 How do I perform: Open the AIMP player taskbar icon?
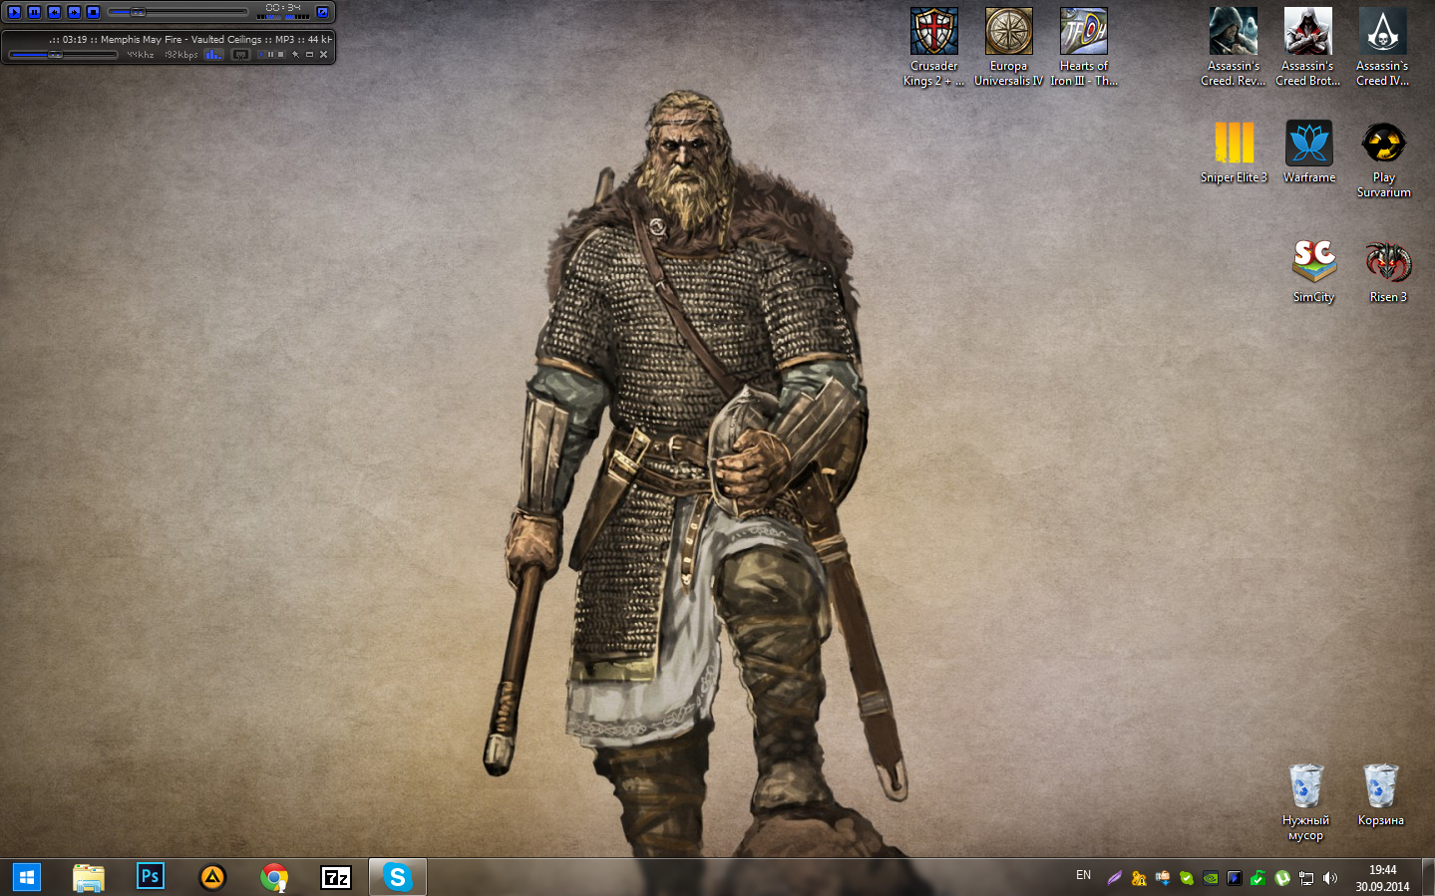pos(212,877)
